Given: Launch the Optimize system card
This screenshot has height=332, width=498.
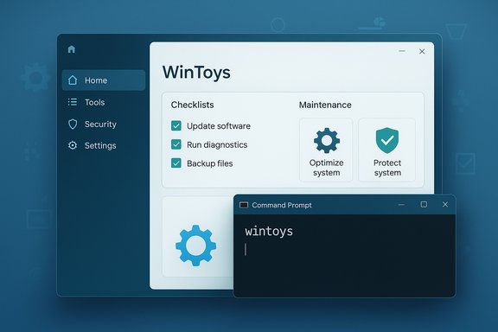Looking at the screenshot, I should [x=326, y=150].
